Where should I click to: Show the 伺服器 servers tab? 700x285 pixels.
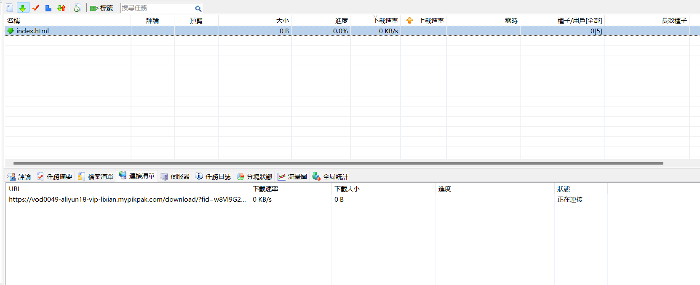[x=175, y=176]
